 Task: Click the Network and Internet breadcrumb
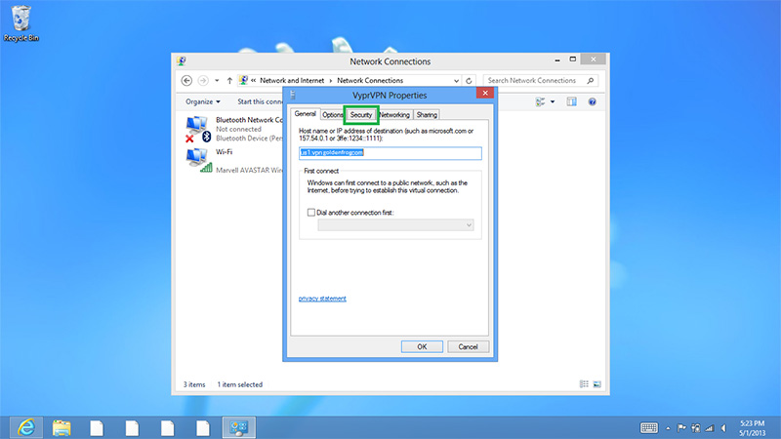pyautogui.click(x=292, y=80)
